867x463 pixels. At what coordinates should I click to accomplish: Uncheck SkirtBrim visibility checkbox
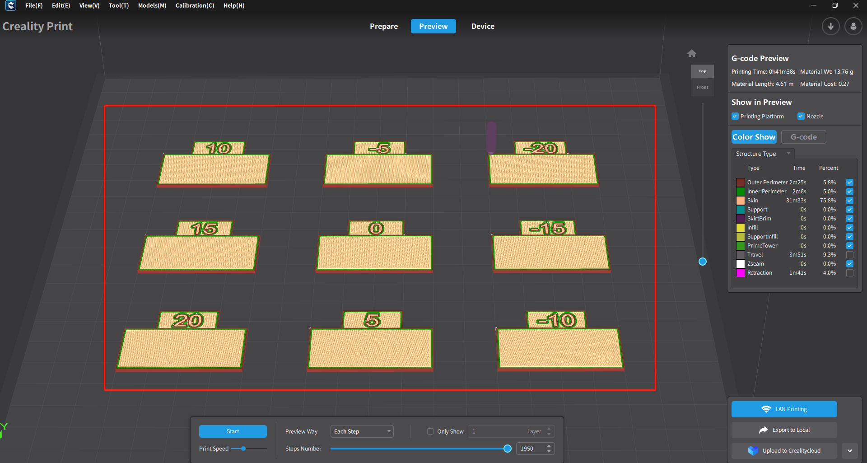point(850,219)
